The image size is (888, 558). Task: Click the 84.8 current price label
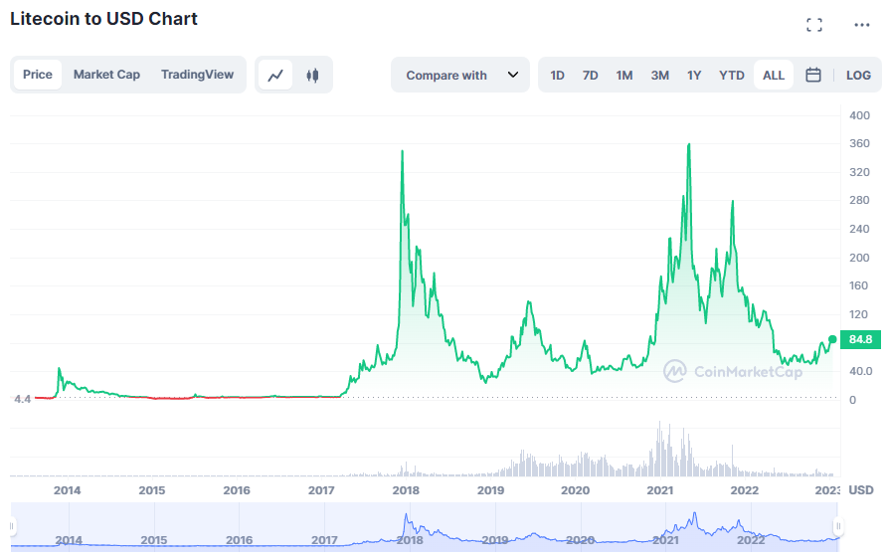coord(860,339)
